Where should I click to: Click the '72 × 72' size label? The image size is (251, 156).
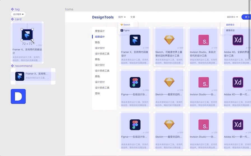[x=27, y=44]
